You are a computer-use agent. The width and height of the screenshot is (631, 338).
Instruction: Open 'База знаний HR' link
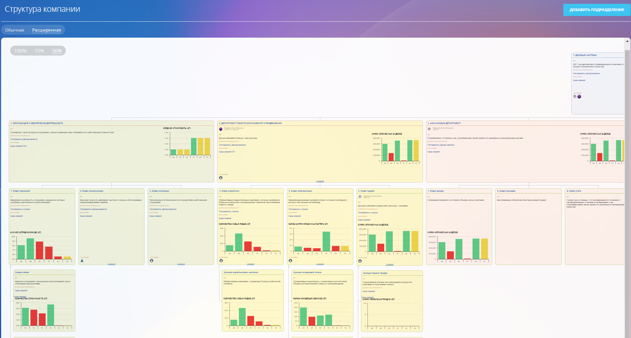pyautogui.click(x=18, y=146)
